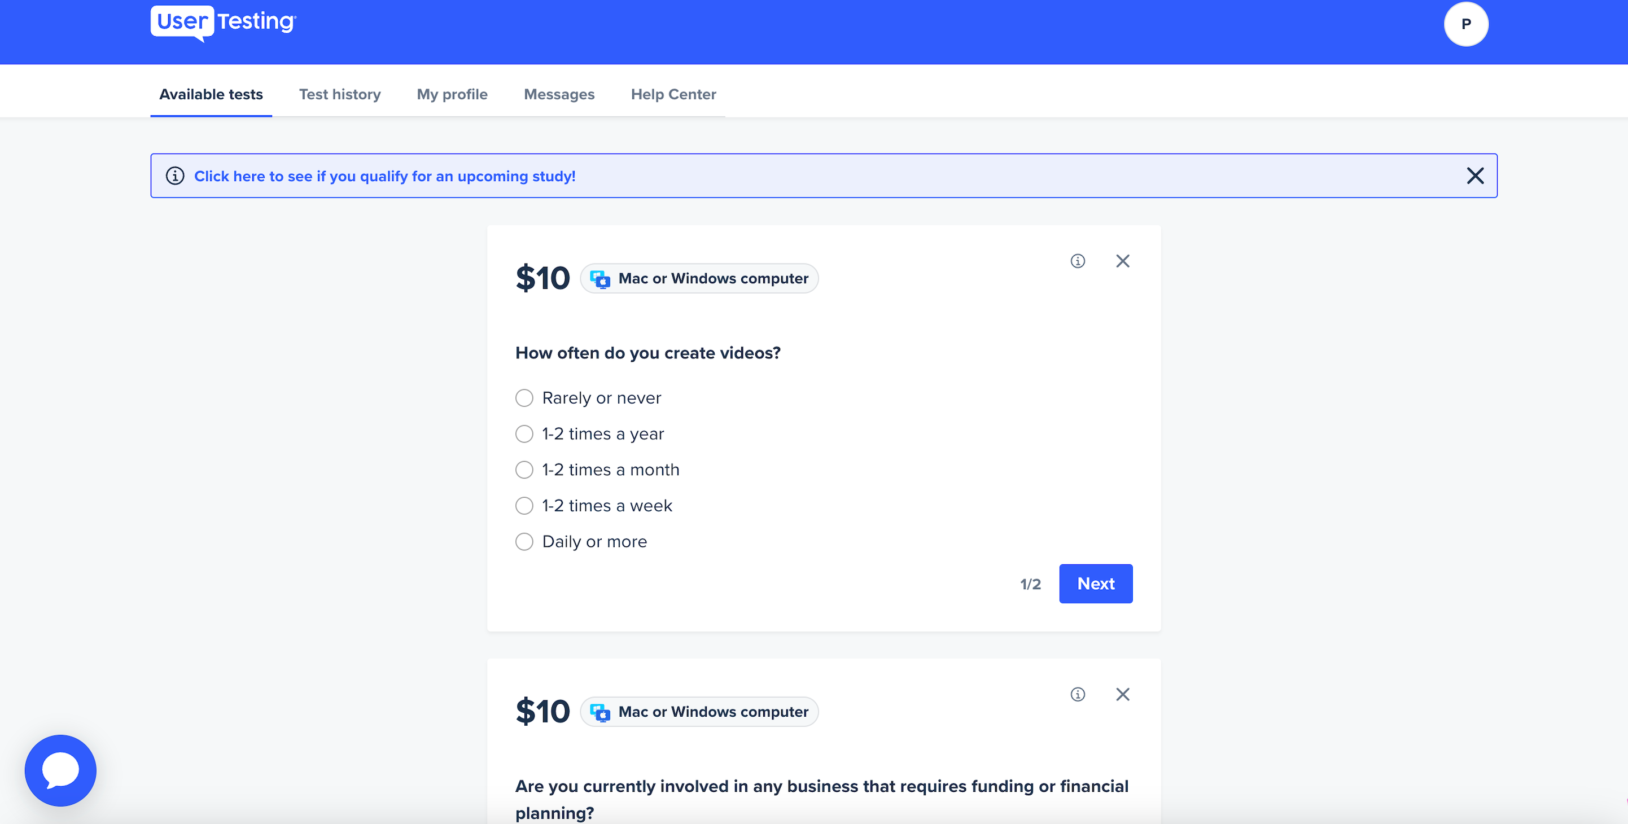Click the How often do you create videos question
The width and height of the screenshot is (1628, 824).
648,353
